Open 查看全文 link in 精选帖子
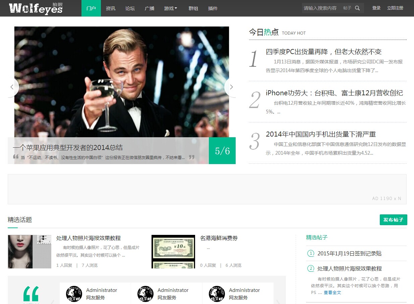The width and height of the screenshot is (414, 304). point(332,293)
